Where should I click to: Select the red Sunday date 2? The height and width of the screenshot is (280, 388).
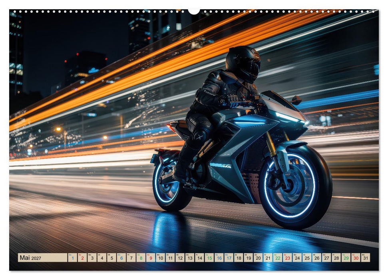[82, 258]
